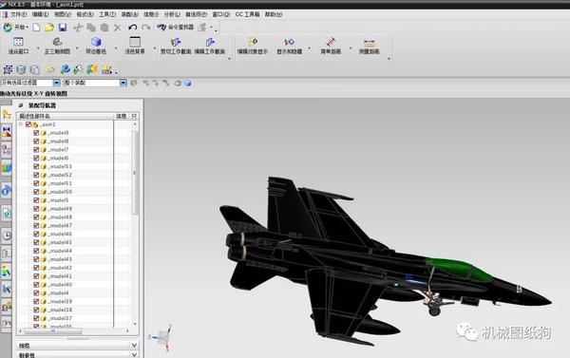
Task: Open the Edit menu
Action: 40,14
